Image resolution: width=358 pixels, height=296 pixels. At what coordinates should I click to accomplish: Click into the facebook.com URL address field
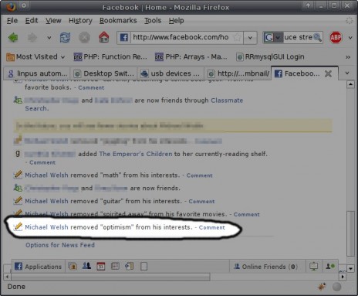(181, 38)
